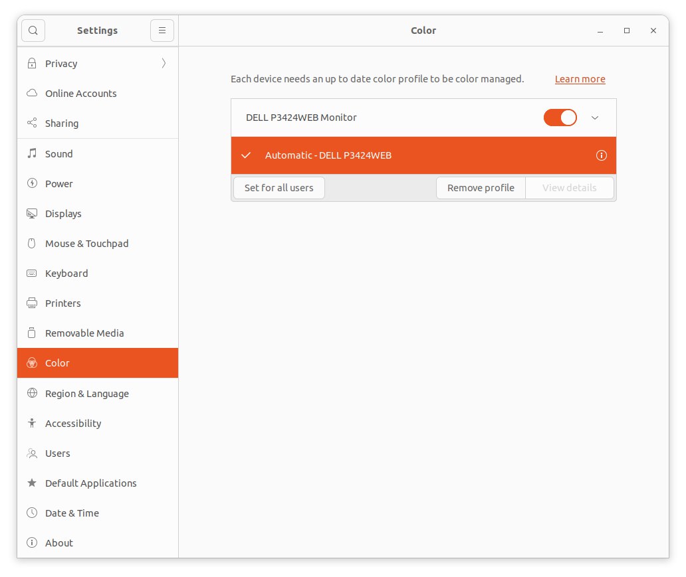Click the Sound music note icon
The height and width of the screenshot is (577, 686).
pos(32,153)
